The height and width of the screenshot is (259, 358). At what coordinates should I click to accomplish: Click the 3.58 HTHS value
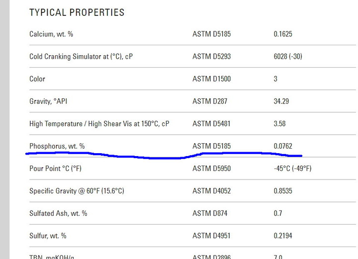tap(279, 124)
